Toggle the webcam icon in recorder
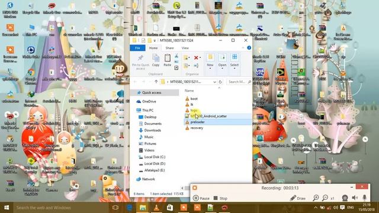The width and height of the screenshot is (379, 213). coord(345,198)
